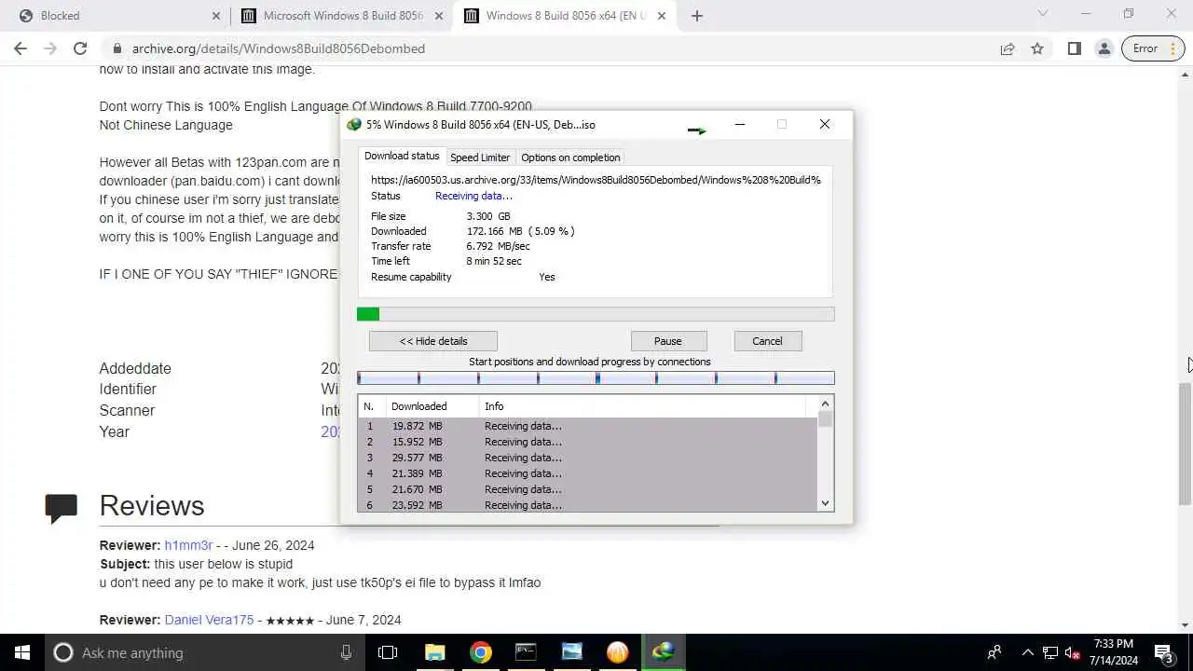Open the orange ball taskbar app

click(617, 652)
